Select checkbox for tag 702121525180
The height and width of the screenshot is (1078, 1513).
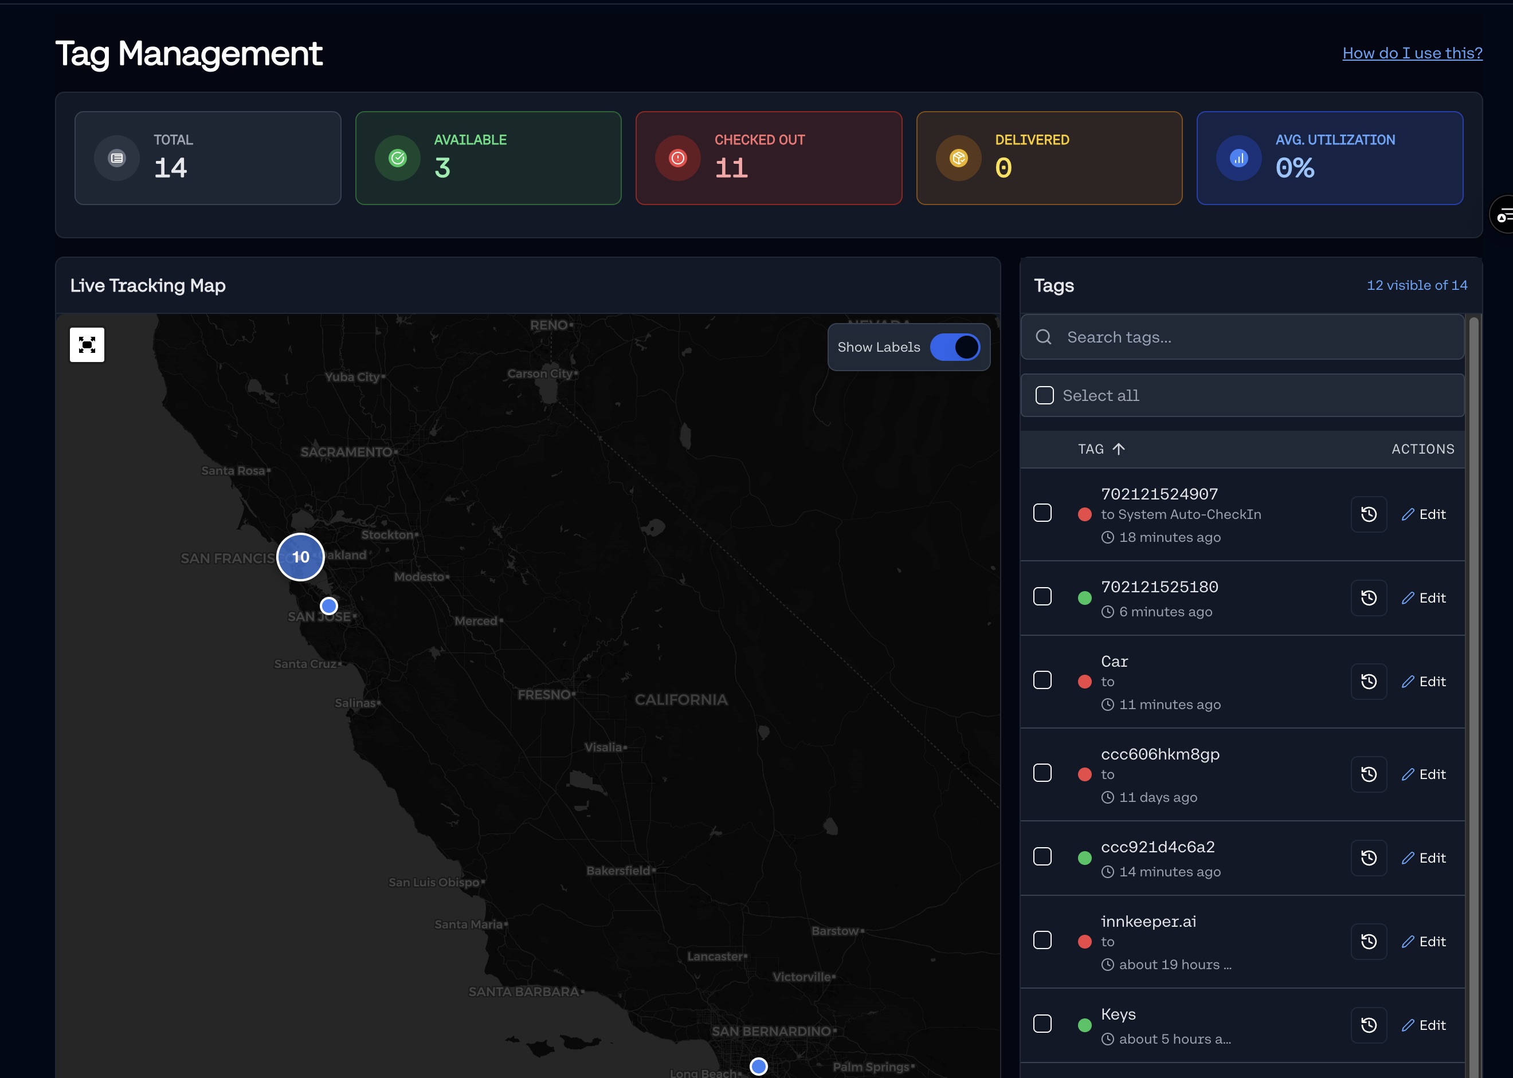pos(1042,597)
